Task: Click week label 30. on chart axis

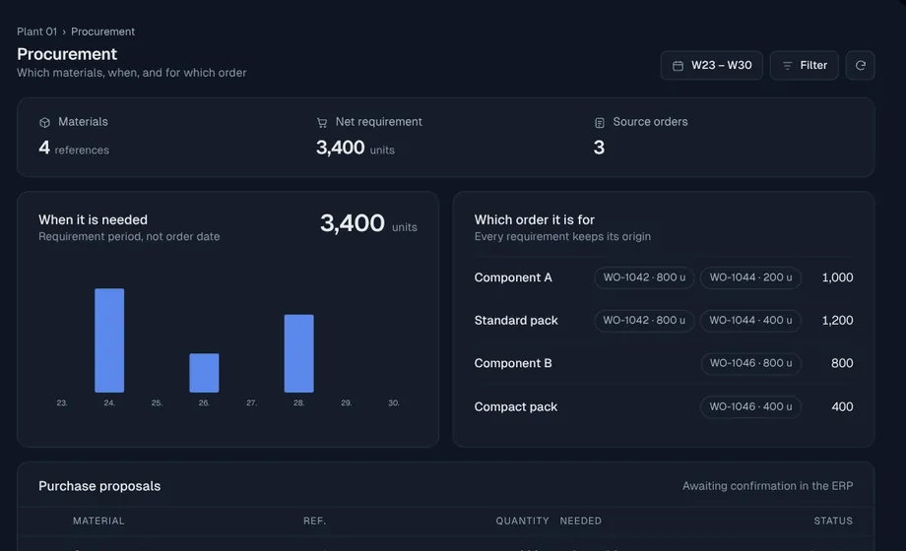Action: coord(394,402)
